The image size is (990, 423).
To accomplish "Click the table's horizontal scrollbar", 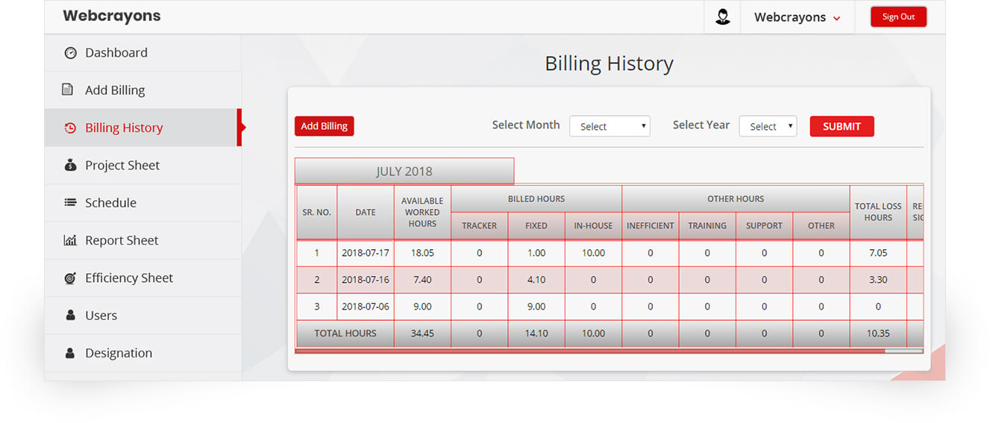I will pyautogui.click(x=903, y=351).
